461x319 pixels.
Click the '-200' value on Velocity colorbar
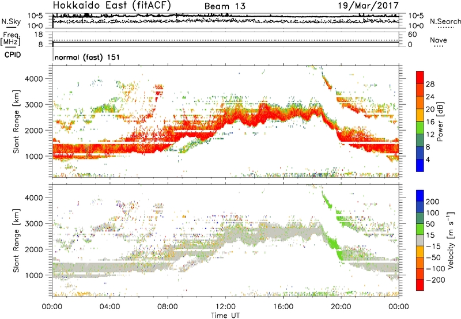click(436, 280)
